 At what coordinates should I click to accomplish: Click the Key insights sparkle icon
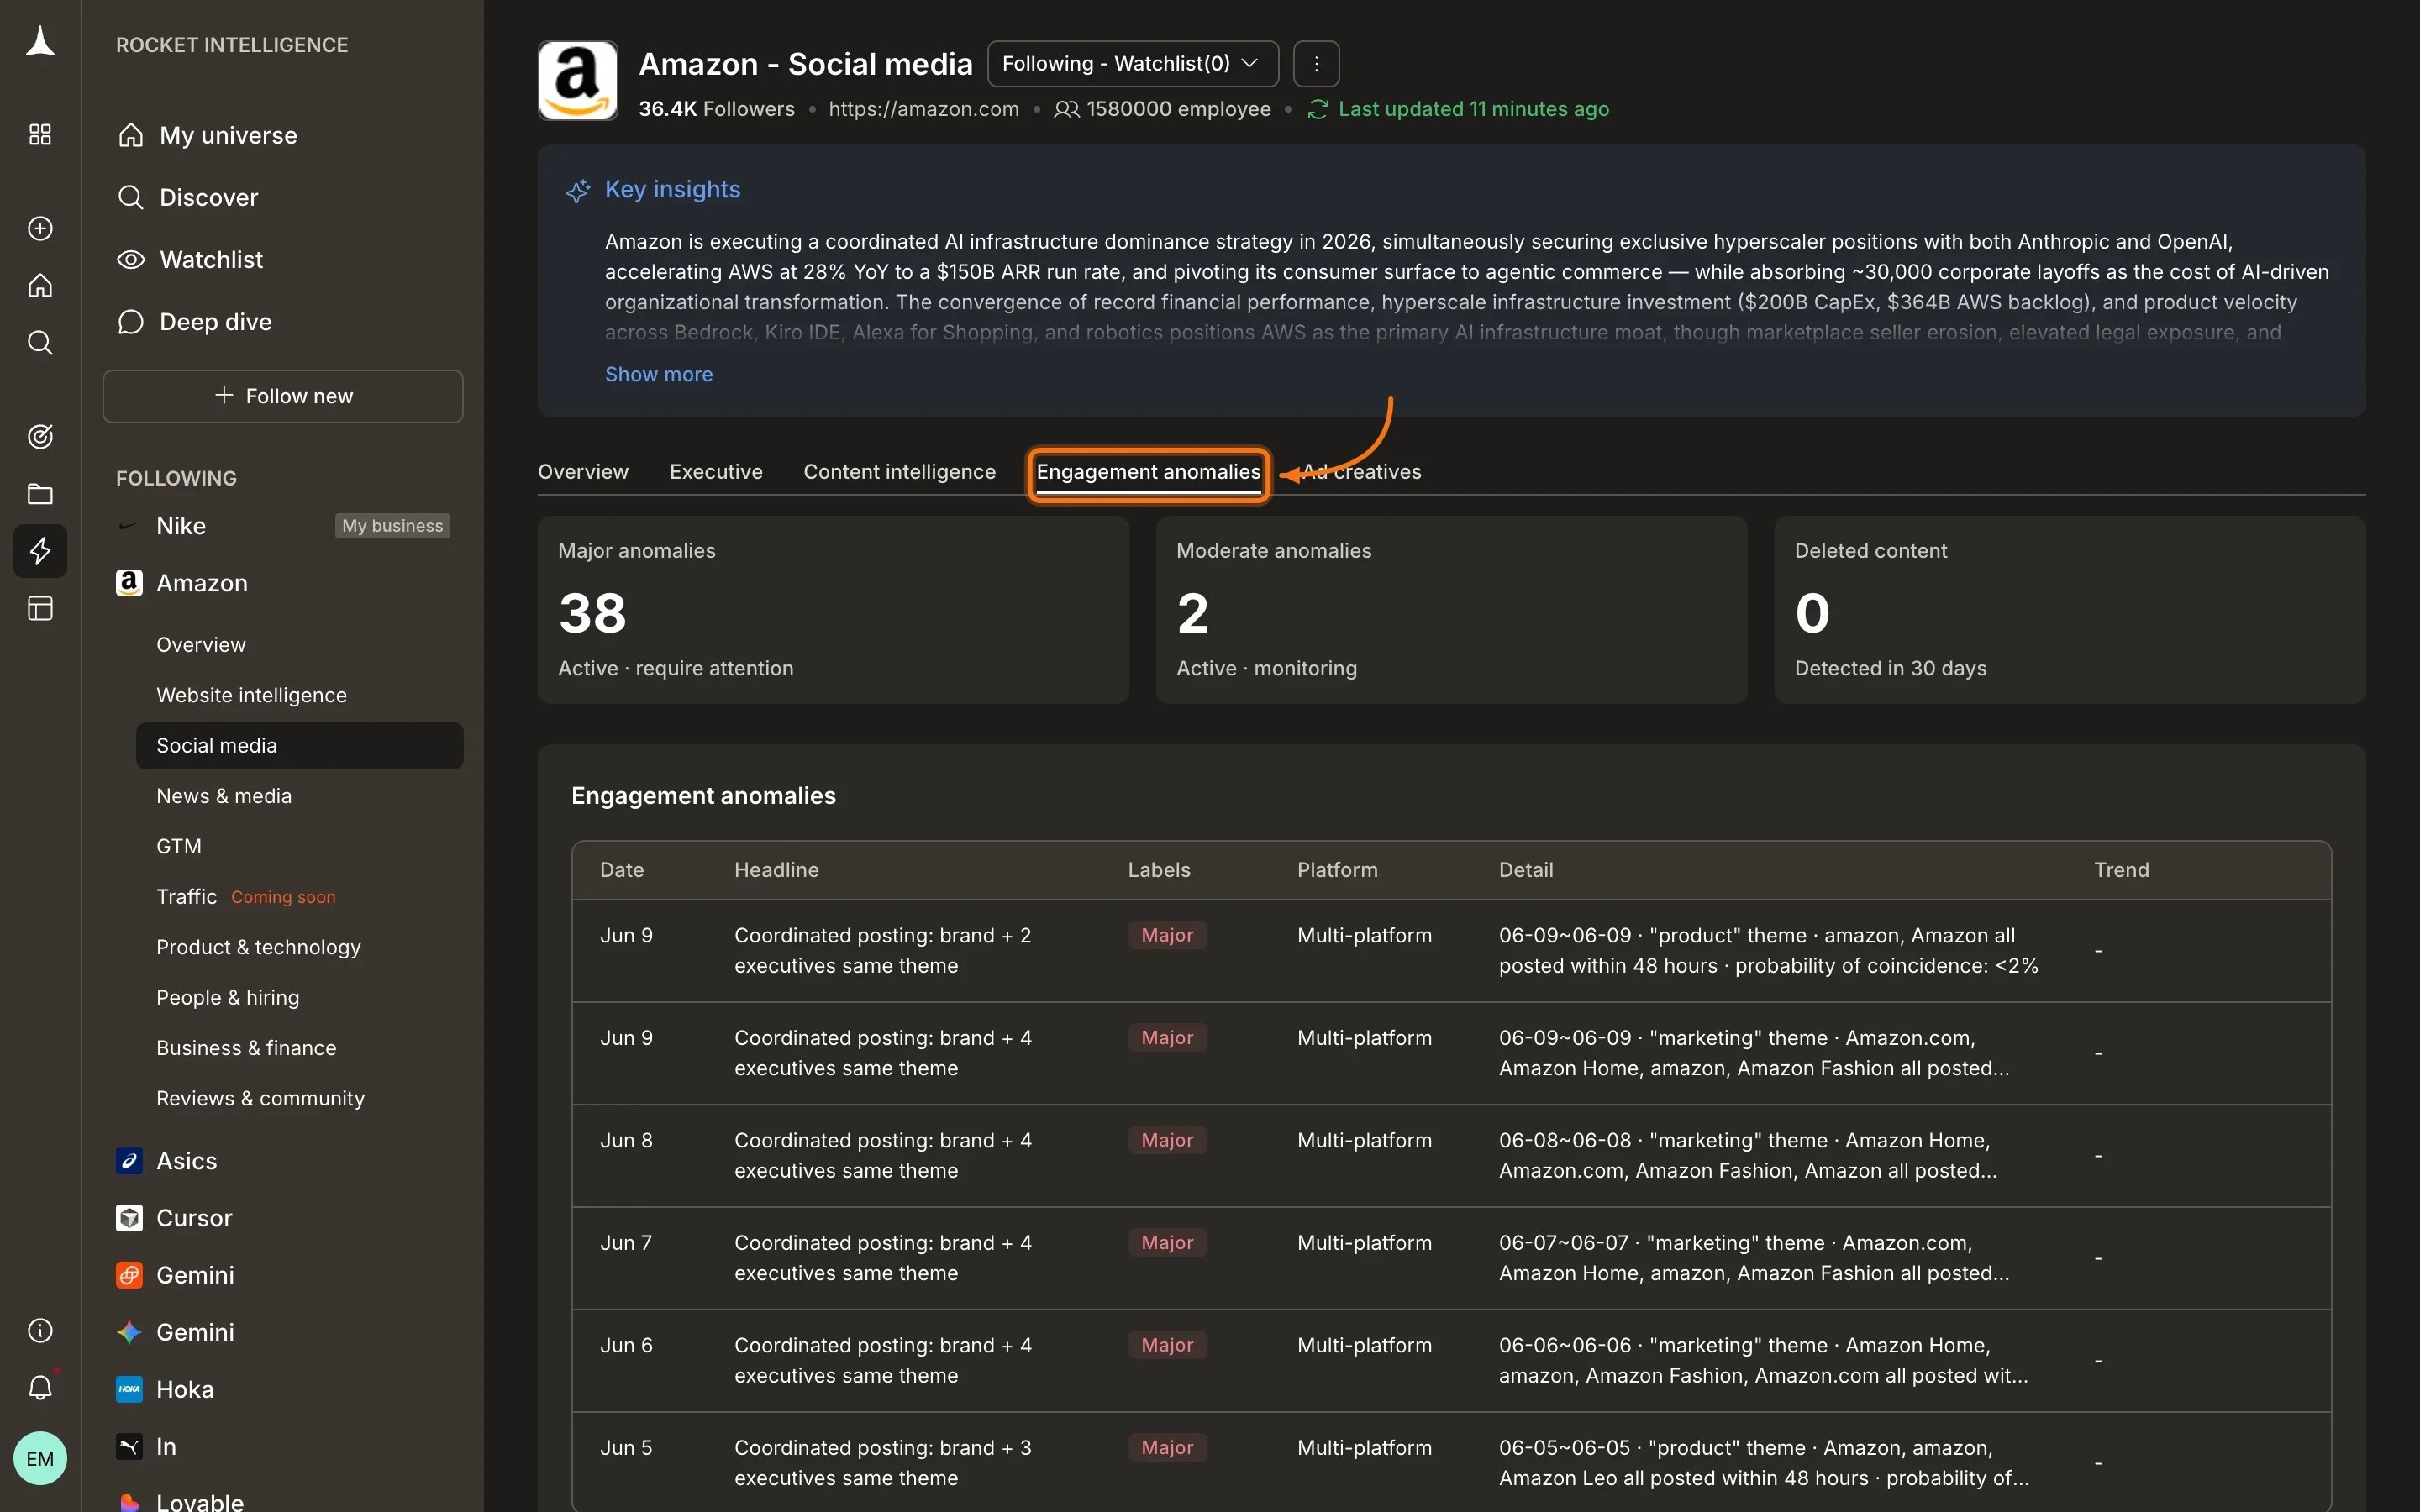pos(578,190)
